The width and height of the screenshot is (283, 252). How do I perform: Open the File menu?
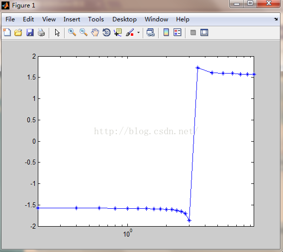point(10,19)
